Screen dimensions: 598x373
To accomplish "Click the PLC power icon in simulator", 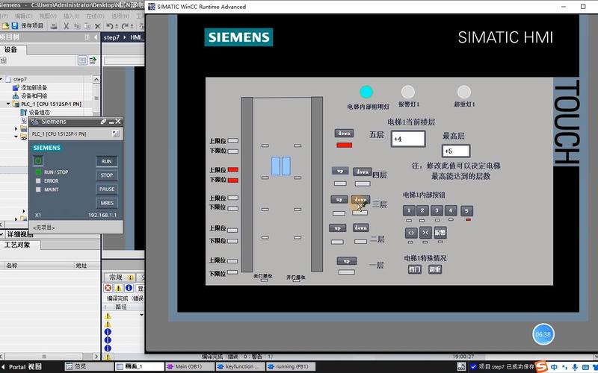I will 39,160.
